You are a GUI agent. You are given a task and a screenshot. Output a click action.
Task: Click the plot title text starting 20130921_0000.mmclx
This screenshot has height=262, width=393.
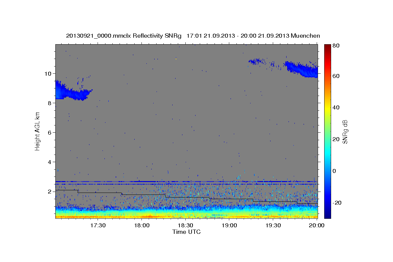193,36
